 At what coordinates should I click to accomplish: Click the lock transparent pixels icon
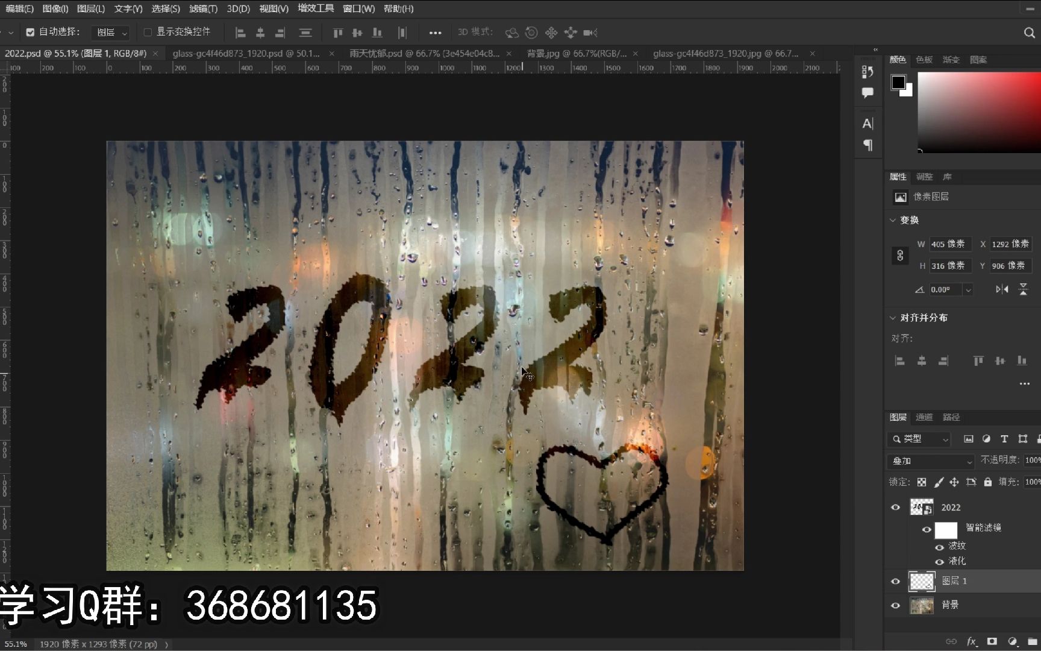[x=921, y=482]
